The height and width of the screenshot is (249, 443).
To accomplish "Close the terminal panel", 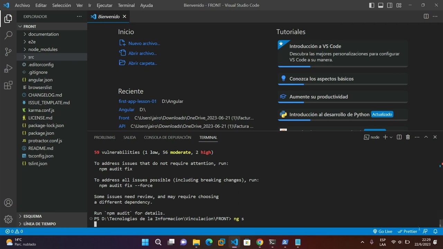I will click(435, 137).
